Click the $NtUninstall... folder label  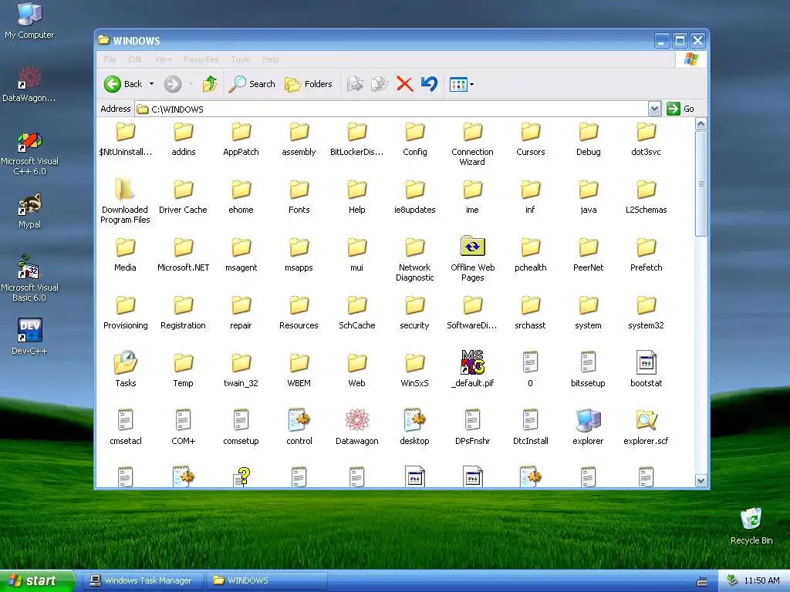point(126,152)
